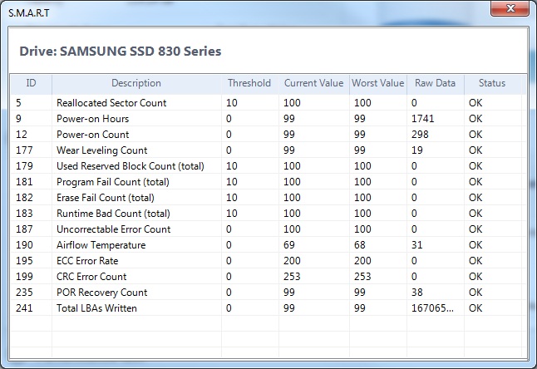
Task: Click raw data value 38
Action: point(416,292)
